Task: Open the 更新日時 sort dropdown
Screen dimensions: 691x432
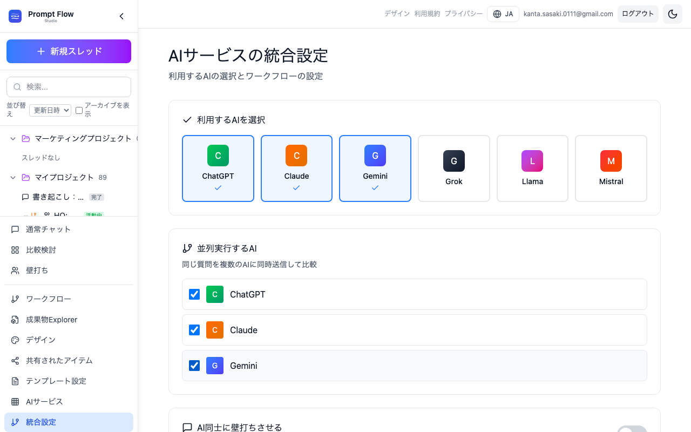Action: (x=50, y=110)
